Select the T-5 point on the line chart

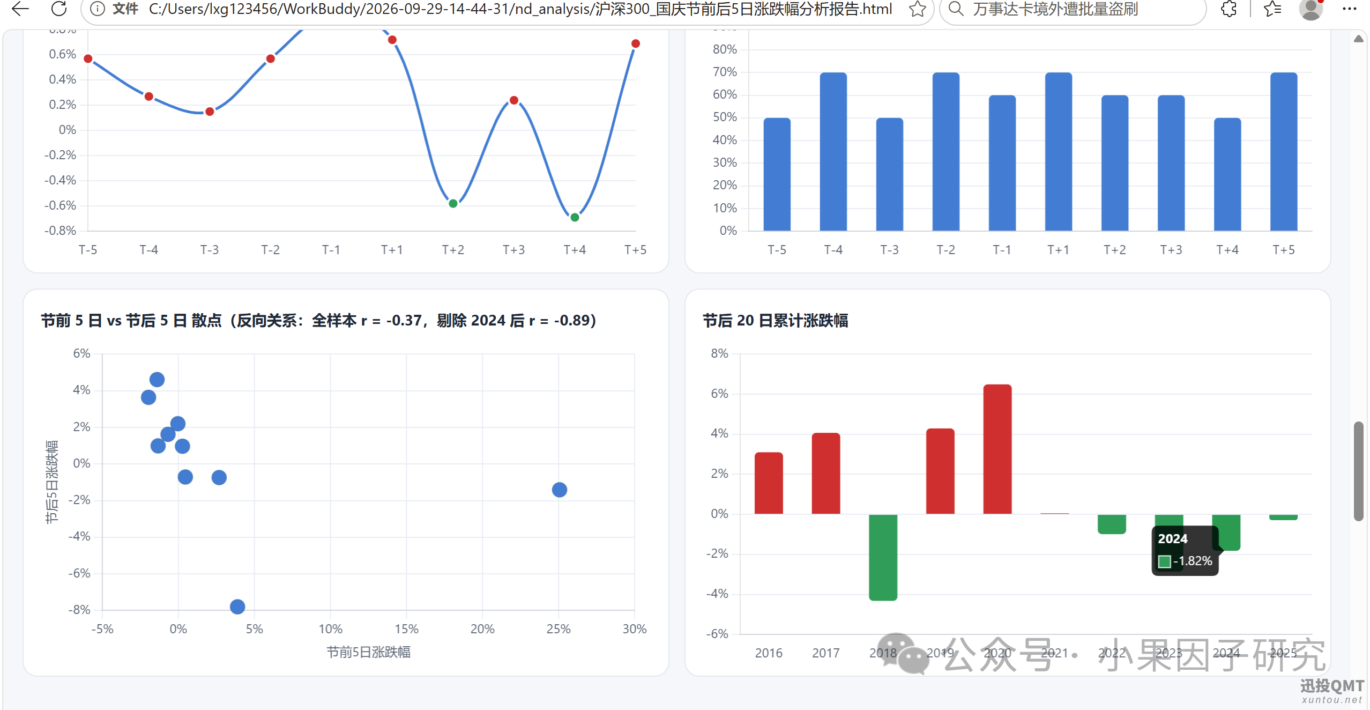click(88, 58)
